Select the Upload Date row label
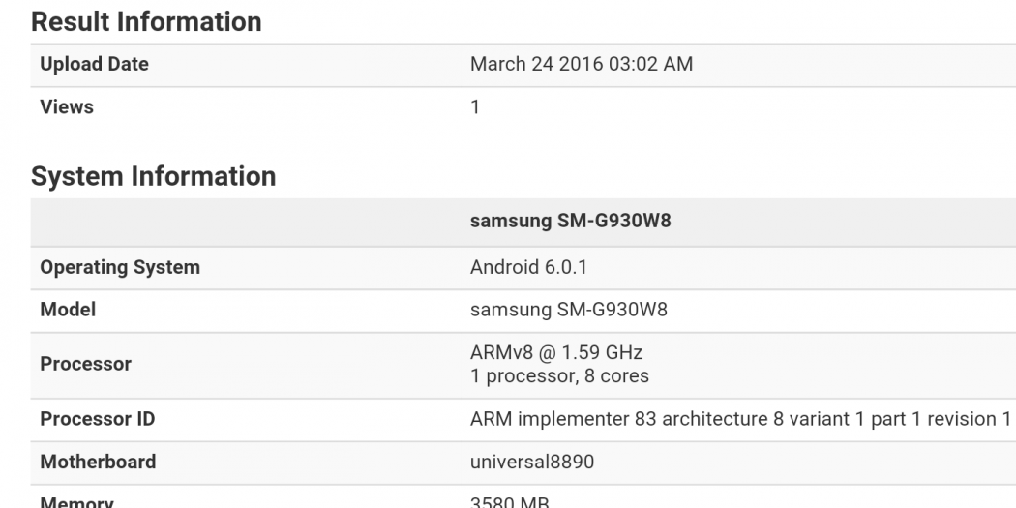 click(94, 65)
